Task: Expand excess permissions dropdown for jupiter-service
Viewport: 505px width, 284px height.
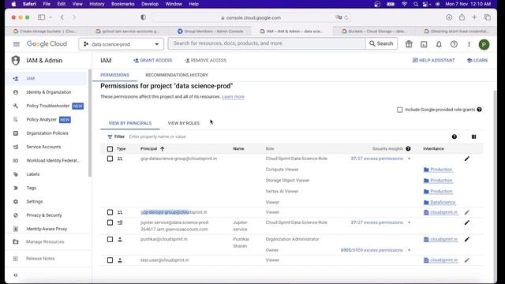Action: point(409,222)
